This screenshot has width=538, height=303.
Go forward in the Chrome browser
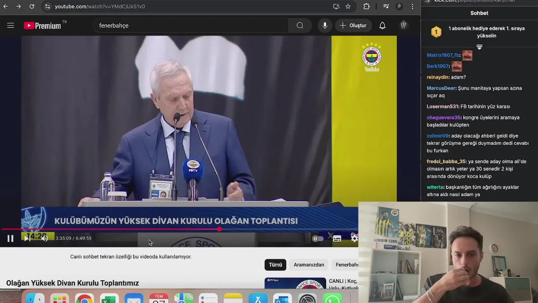click(18, 6)
